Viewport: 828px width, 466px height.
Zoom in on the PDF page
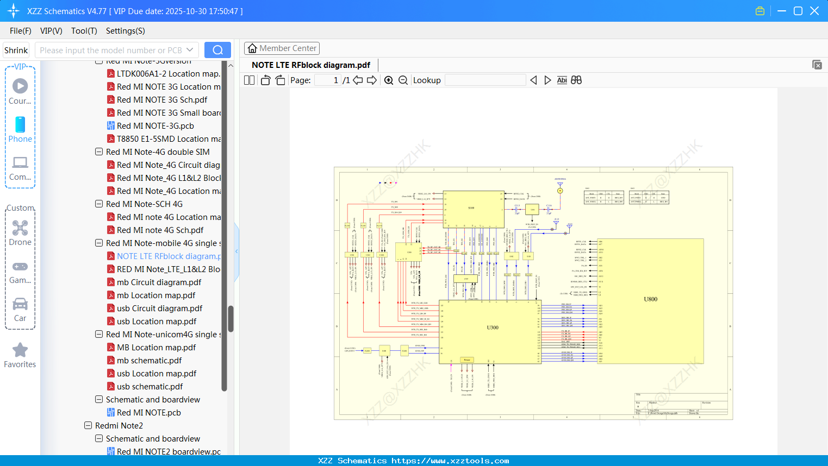point(389,80)
